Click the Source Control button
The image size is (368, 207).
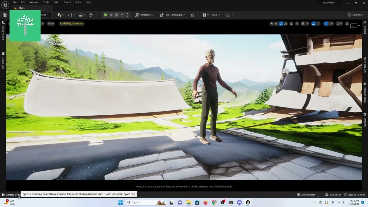[x=354, y=195]
